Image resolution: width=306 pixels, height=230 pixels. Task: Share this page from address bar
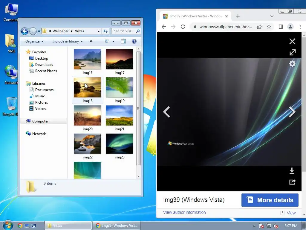259,27
